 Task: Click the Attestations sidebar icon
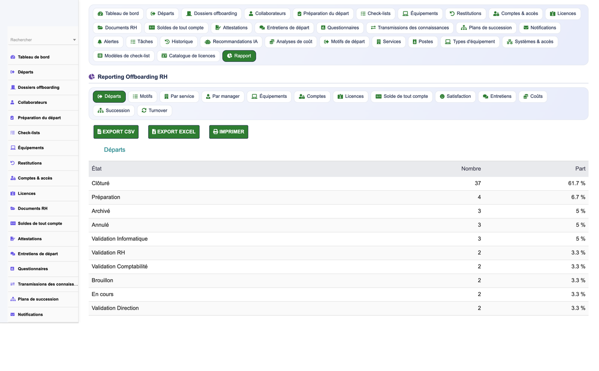12,239
